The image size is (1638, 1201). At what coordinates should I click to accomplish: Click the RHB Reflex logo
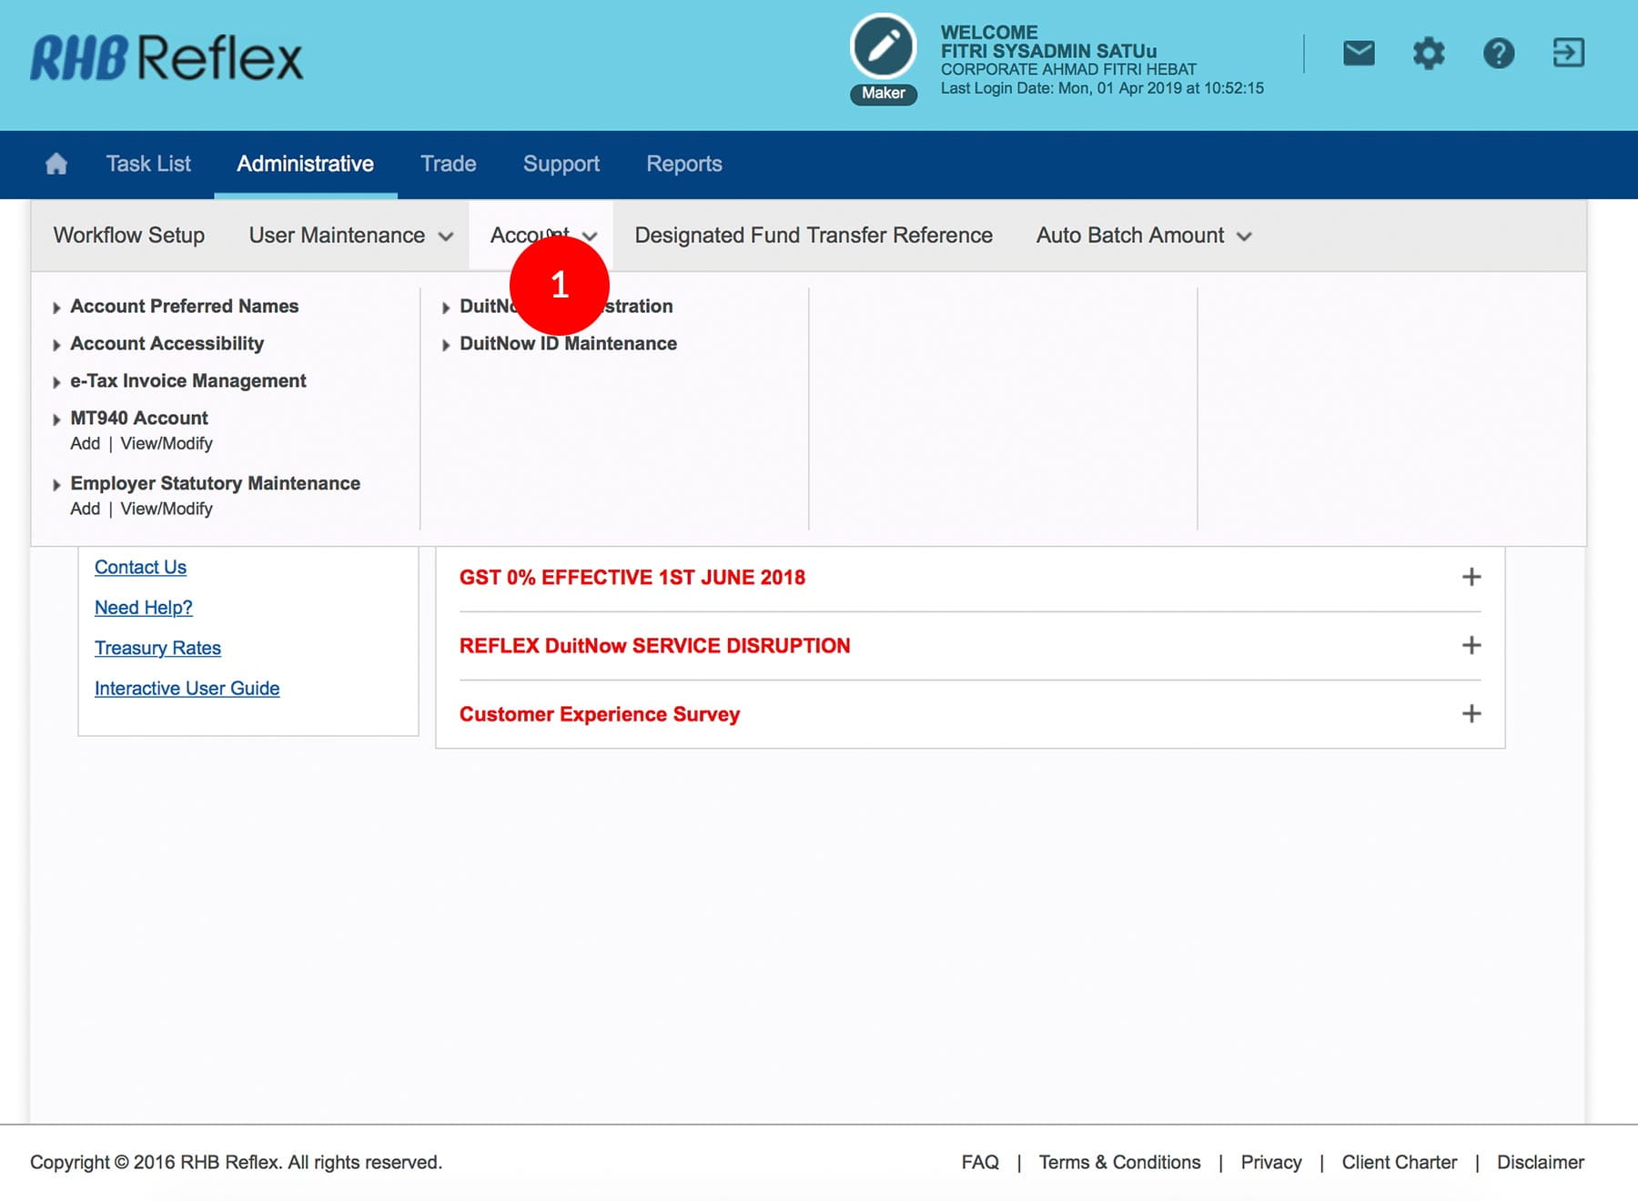(x=167, y=58)
